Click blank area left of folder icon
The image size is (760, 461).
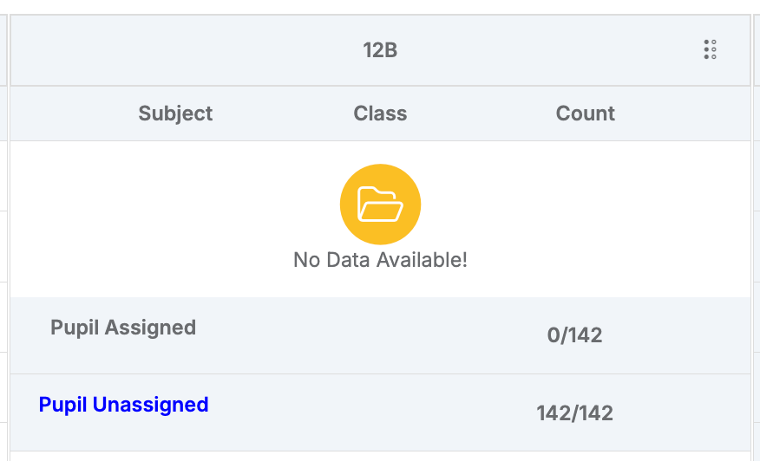pyautogui.click(x=174, y=205)
